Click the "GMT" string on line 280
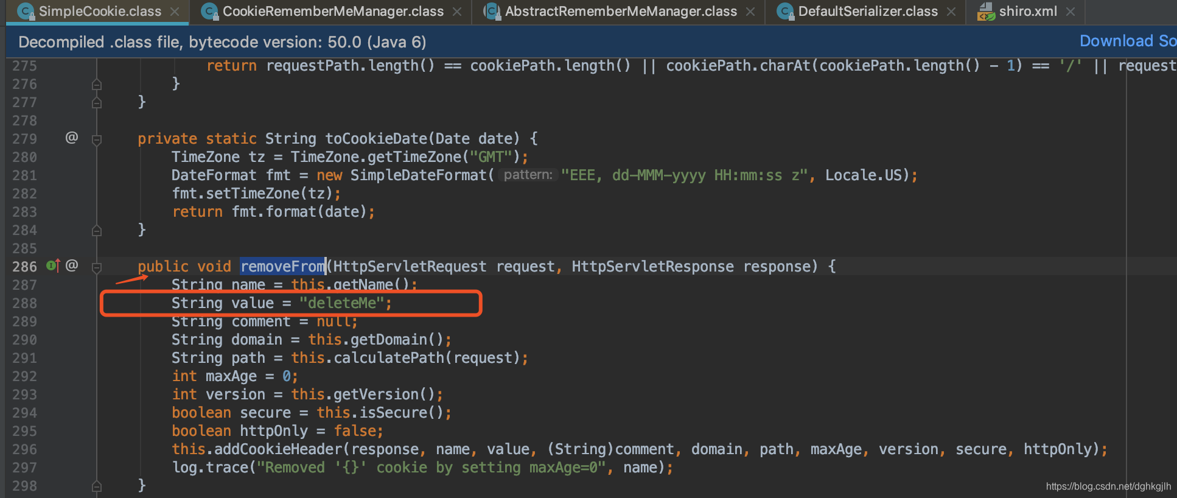This screenshot has width=1177, height=498. pos(491,157)
